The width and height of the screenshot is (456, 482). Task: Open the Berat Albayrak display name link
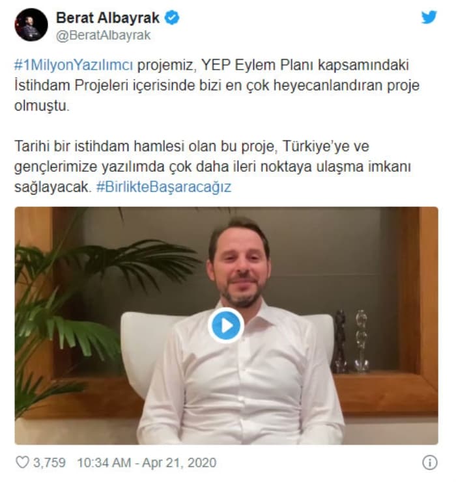click(x=107, y=18)
